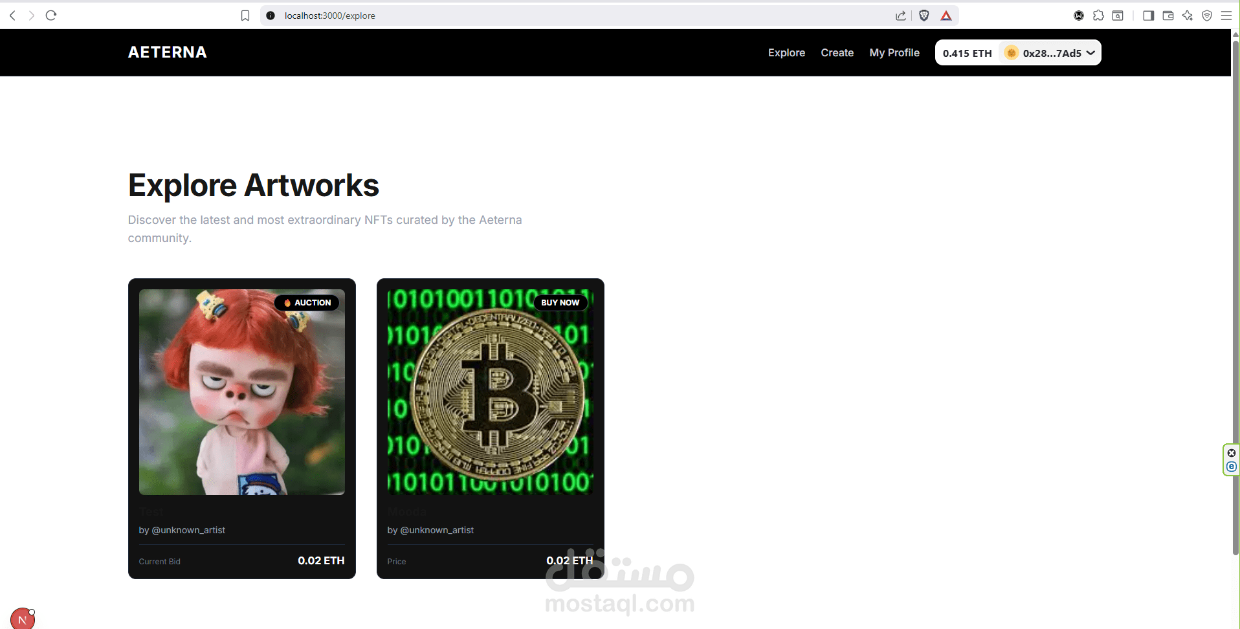Click the 0.02 ETH current bid value

coord(321,560)
